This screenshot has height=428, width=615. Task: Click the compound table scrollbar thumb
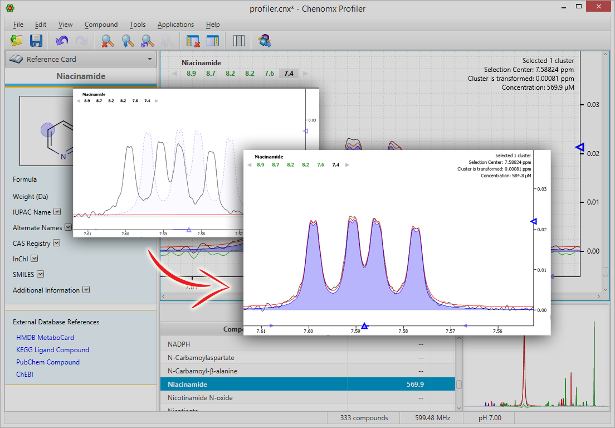[x=458, y=385]
